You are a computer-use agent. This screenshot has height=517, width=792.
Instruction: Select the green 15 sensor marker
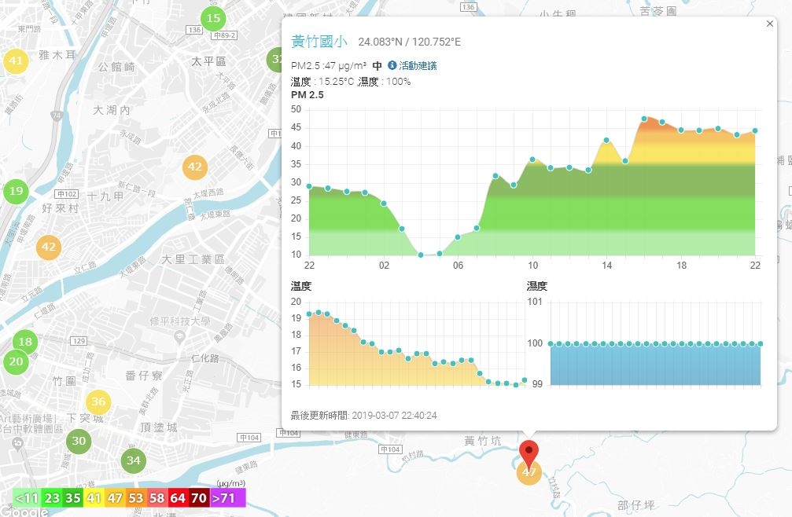[x=213, y=19]
